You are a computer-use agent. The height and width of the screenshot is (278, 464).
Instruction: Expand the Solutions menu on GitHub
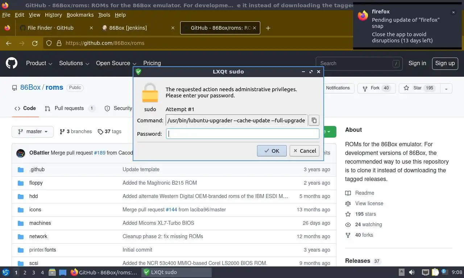[74, 63]
